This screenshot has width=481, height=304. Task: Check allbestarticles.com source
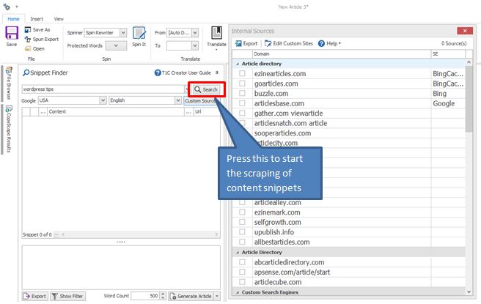[x=243, y=242]
